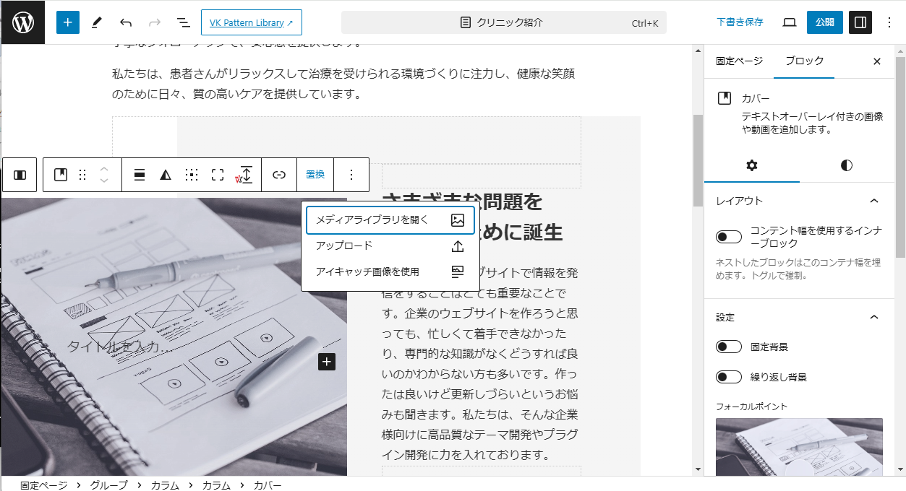Open block options three-dot menu

[351, 175]
